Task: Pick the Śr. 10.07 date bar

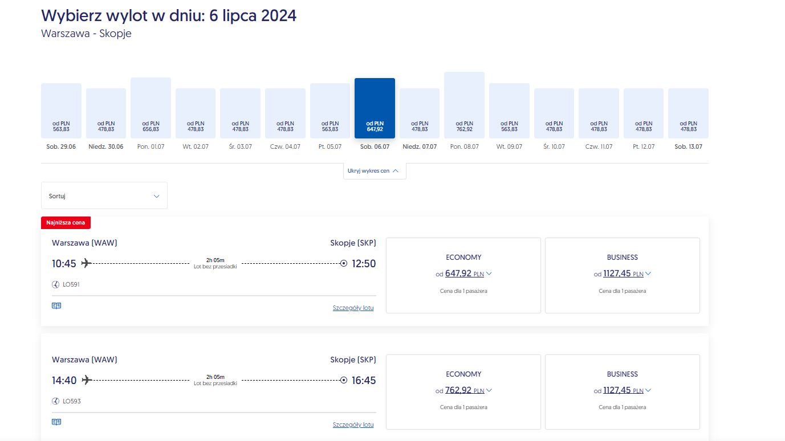Action: [554, 113]
